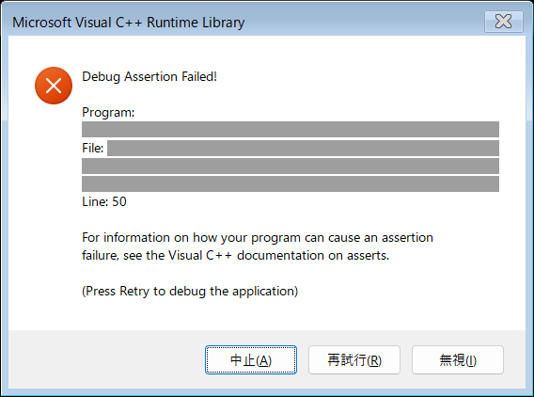Viewport: 534px width, 397px height.
Task: Click the 'Program:' label
Action: [108, 113]
